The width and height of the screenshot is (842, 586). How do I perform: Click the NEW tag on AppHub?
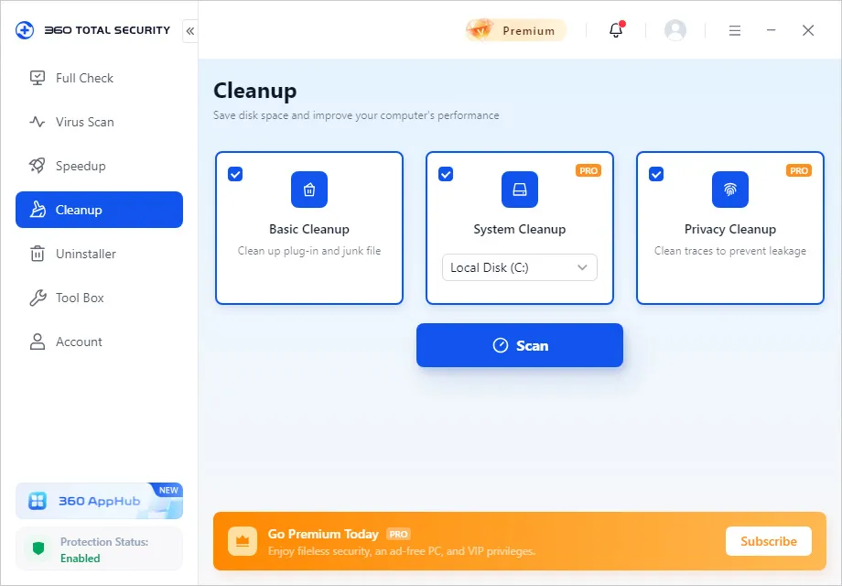click(x=168, y=490)
